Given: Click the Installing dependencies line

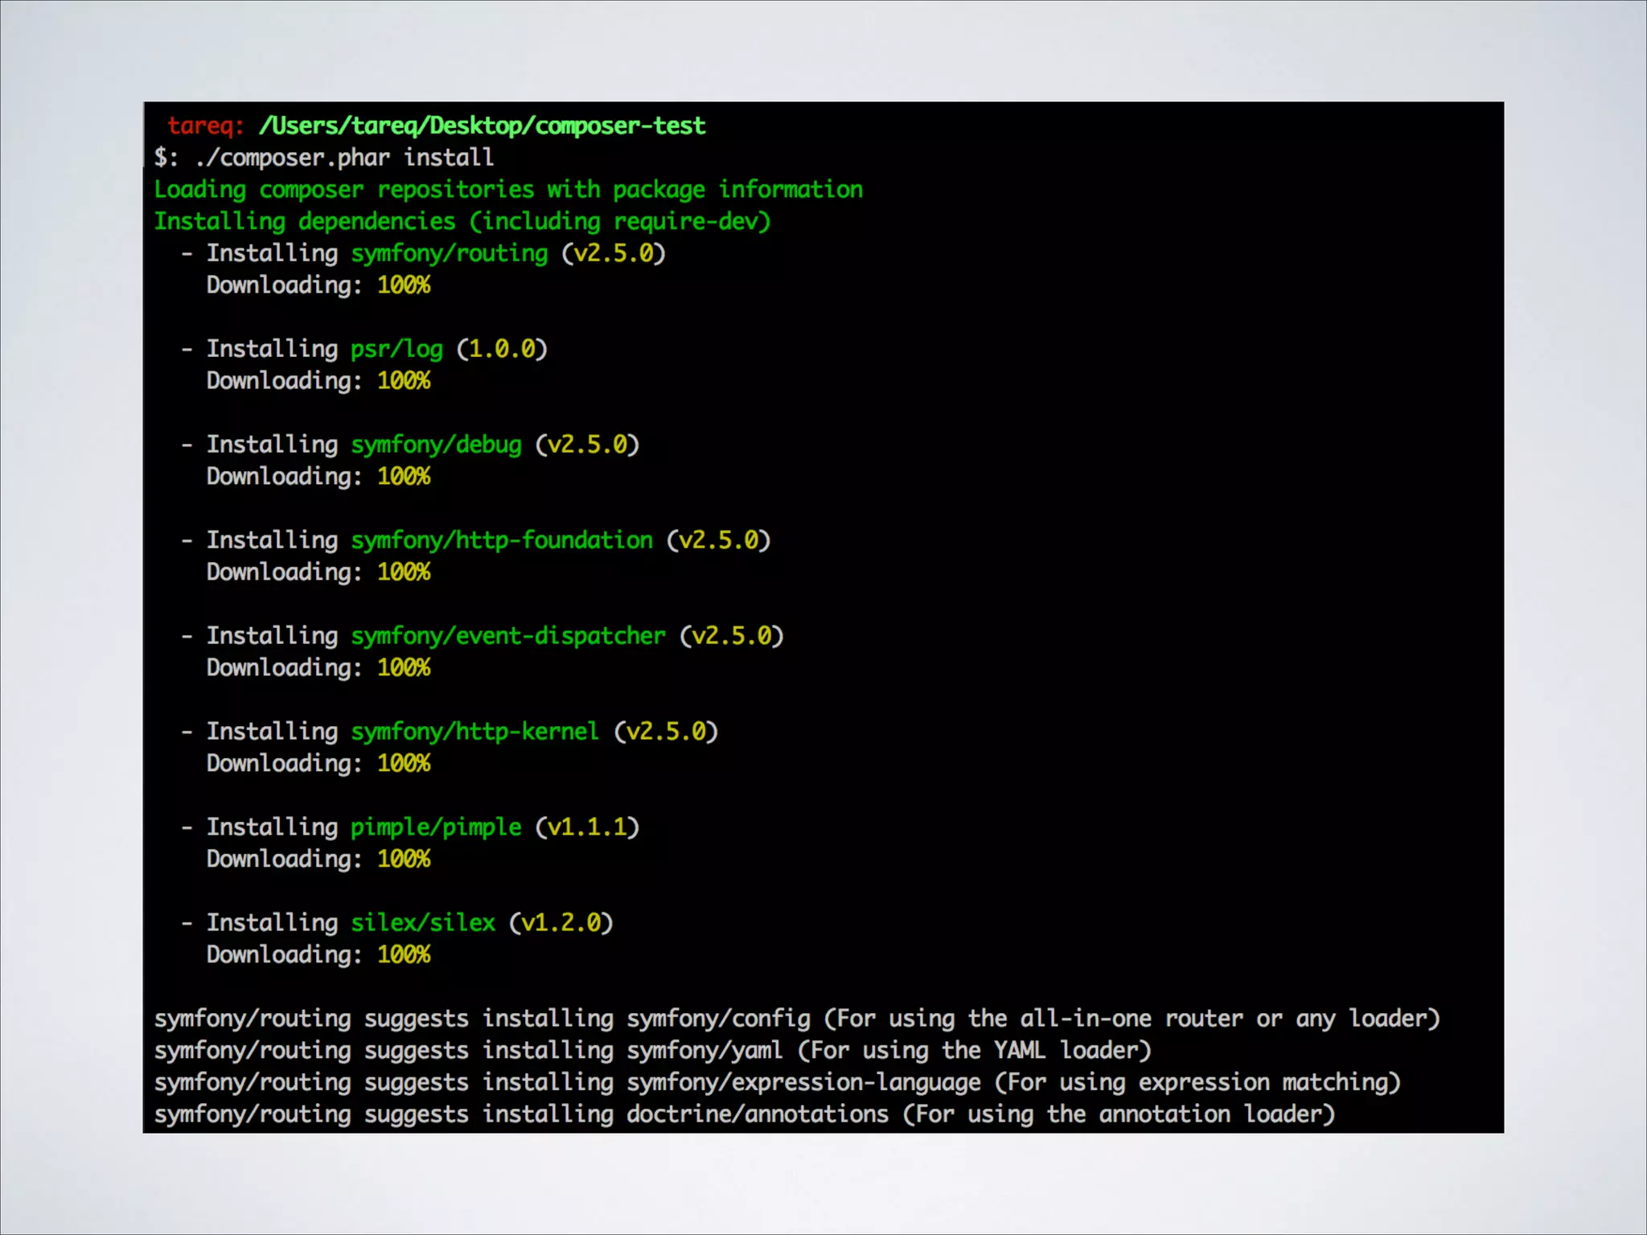Looking at the screenshot, I should click(462, 222).
